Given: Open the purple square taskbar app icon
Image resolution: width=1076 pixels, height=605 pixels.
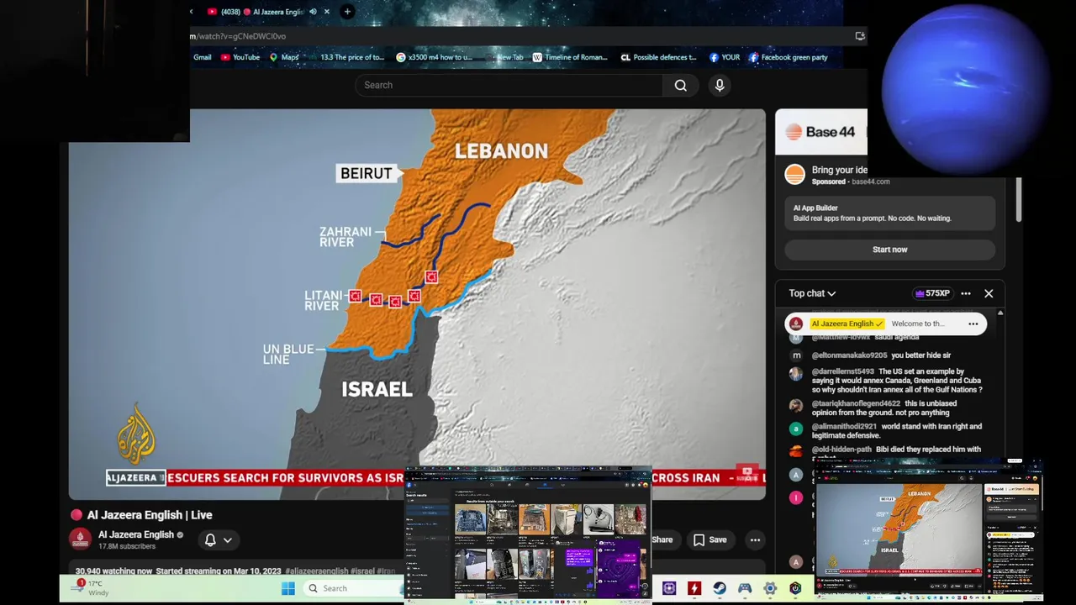Looking at the screenshot, I should pos(669,588).
